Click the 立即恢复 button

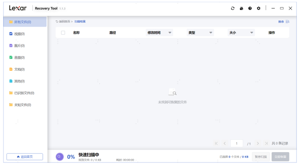pos(280,157)
